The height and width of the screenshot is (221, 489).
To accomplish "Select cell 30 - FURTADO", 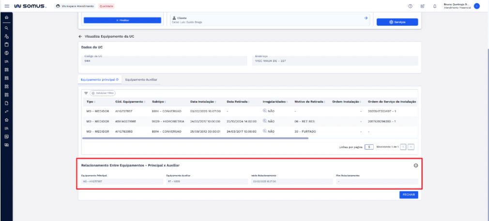I will coord(305,131).
